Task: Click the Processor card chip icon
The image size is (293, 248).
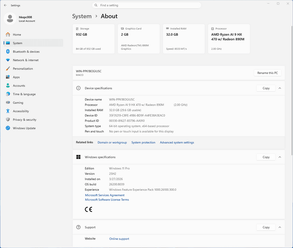Action: tap(212, 28)
